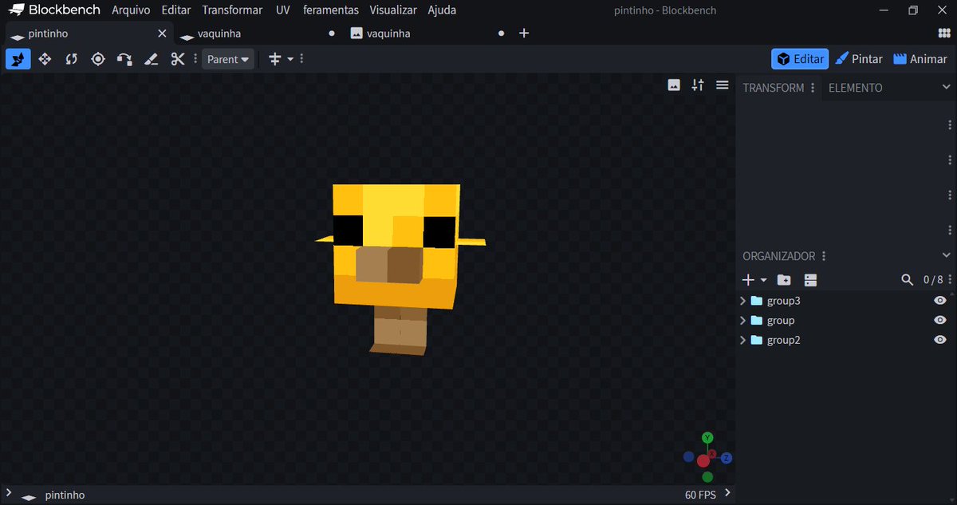Select the Move tool in the toolbar
957x505 pixels.
pyautogui.click(x=45, y=58)
